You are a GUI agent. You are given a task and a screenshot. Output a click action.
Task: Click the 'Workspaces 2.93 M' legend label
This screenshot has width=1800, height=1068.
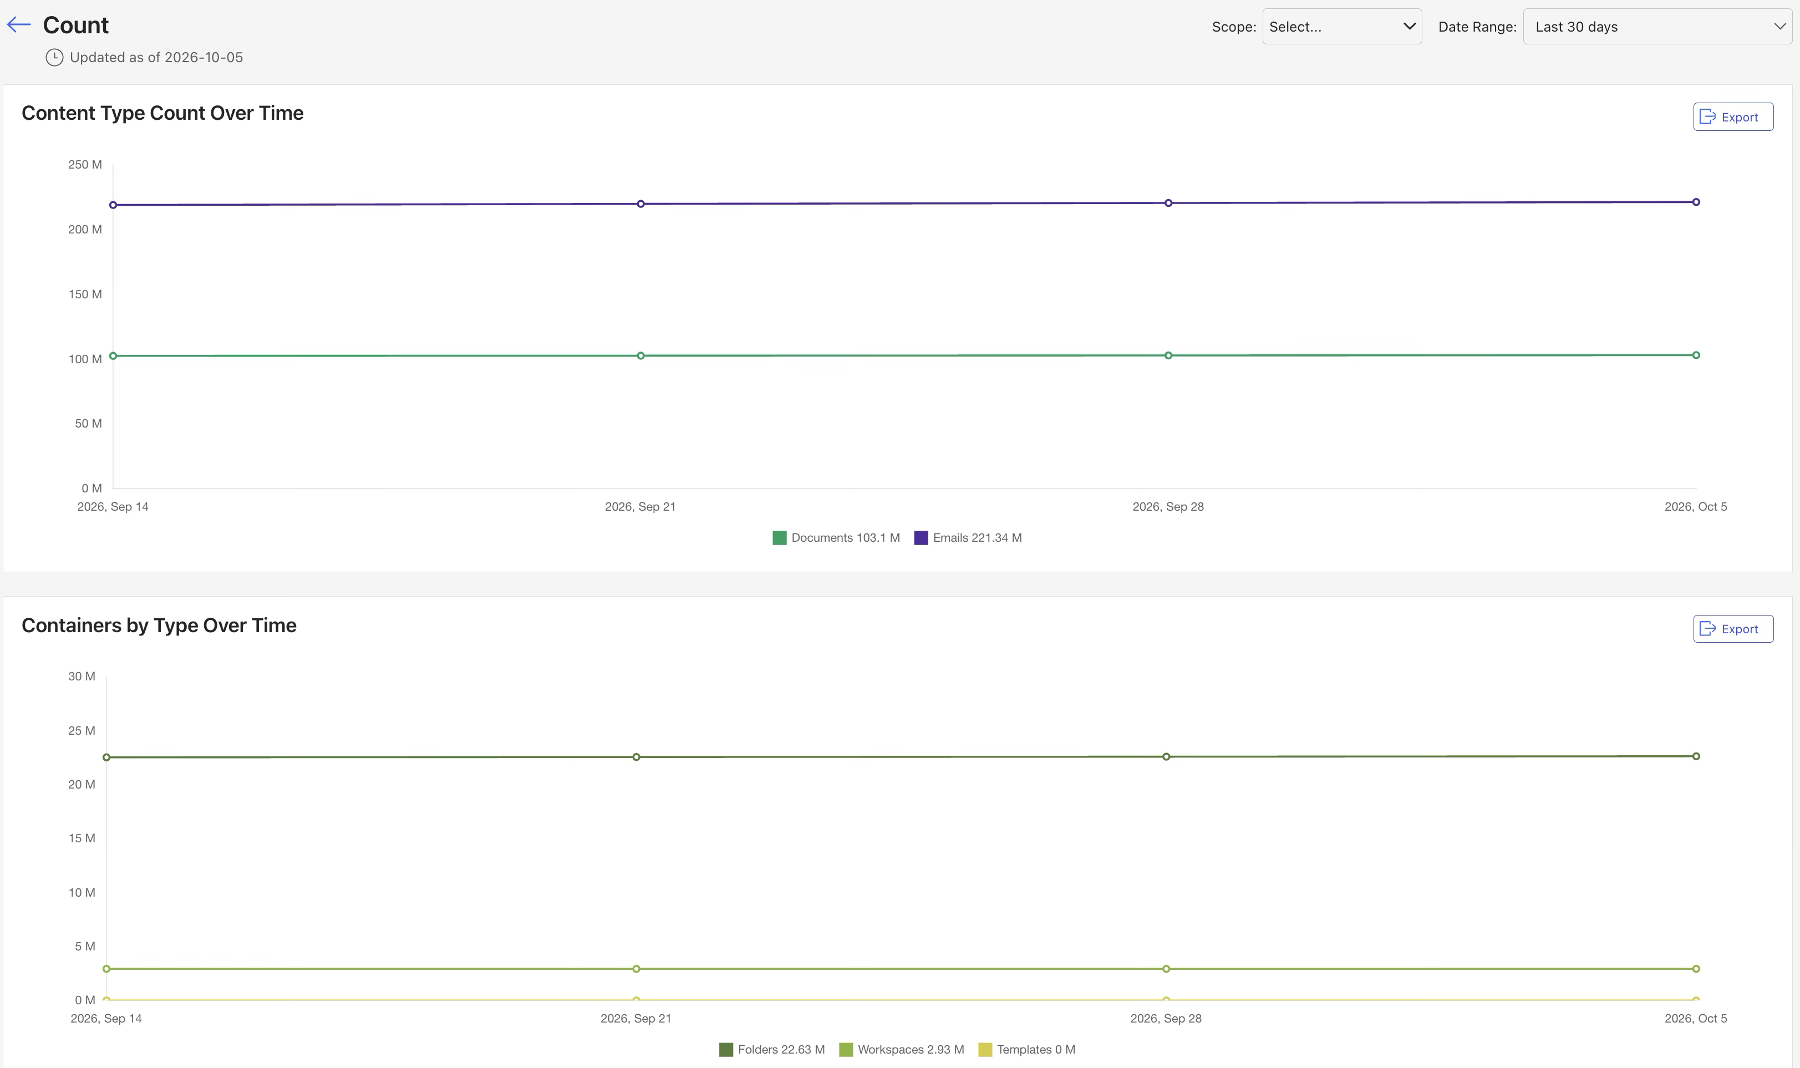pyautogui.click(x=911, y=1049)
